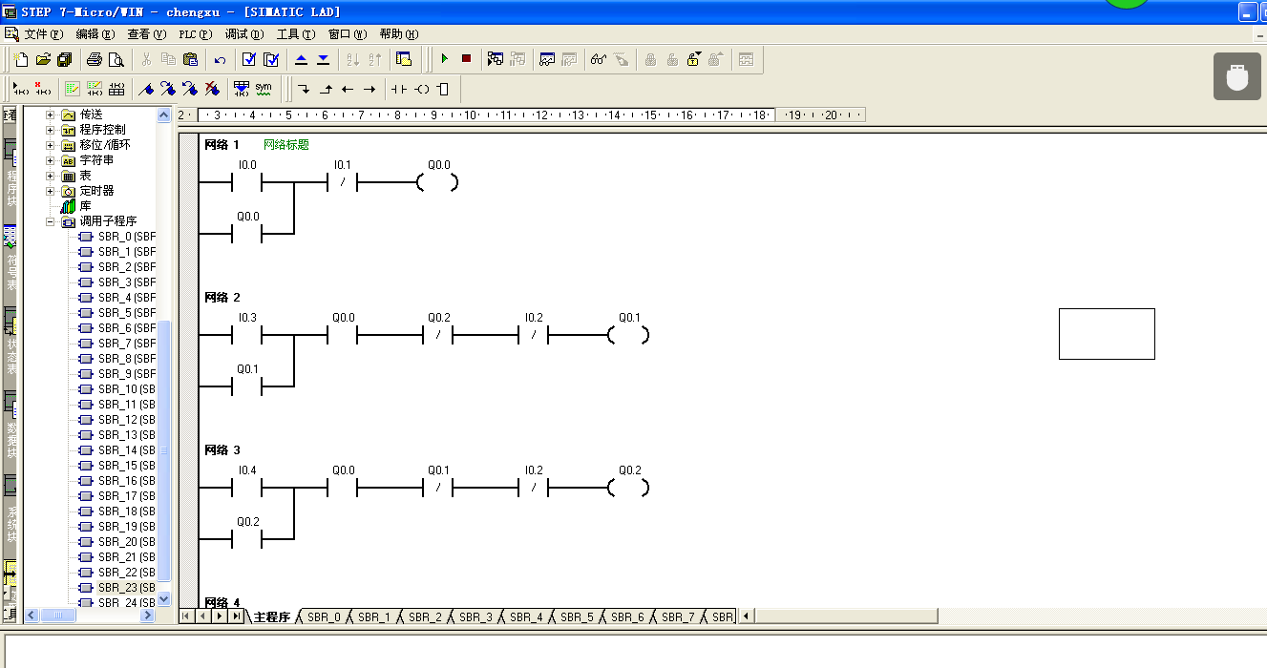Insert a new network from the toolbar
The image size is (1267, 668).
coord(20,89)
